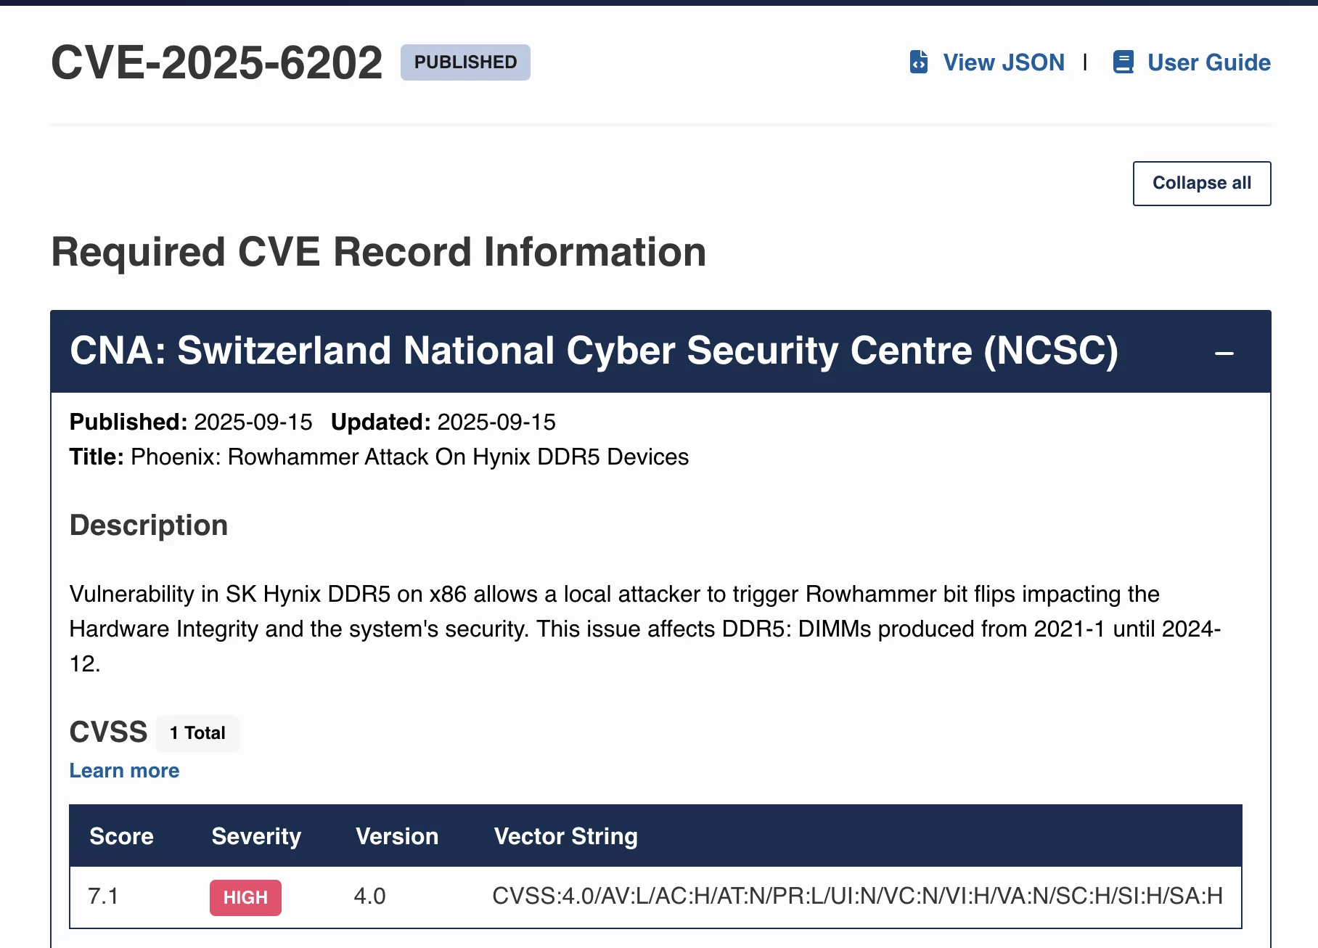The width and height of the screenshot is (1318, 948).
Task: Click the Version column header
Action: 397,836
